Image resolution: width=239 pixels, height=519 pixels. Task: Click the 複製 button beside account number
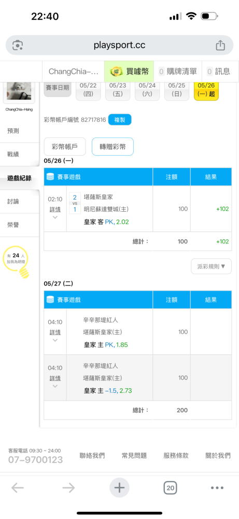120,120
